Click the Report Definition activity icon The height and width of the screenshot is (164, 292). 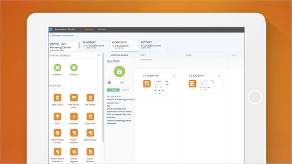point(90,152)
